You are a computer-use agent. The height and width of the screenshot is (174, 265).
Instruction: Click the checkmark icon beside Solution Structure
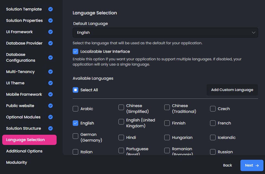[51, 128]
